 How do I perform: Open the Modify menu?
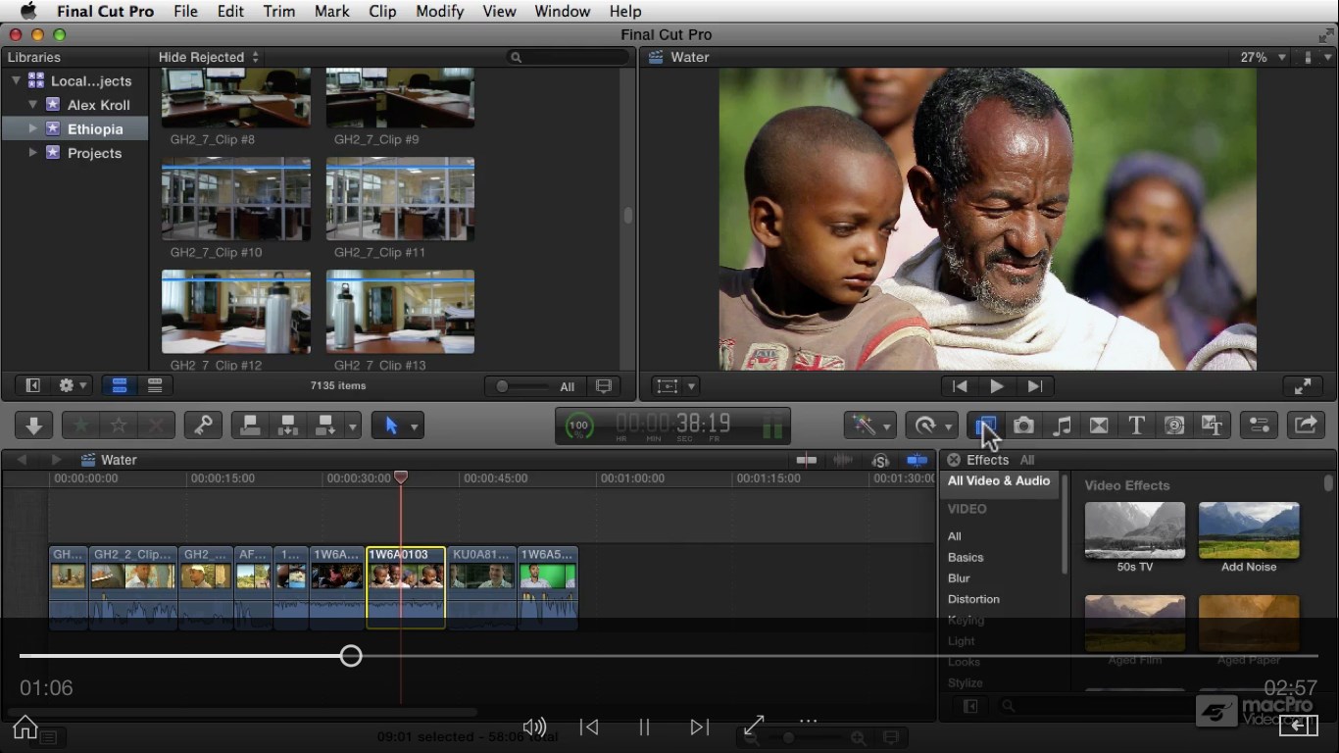[x=439, y=12]
